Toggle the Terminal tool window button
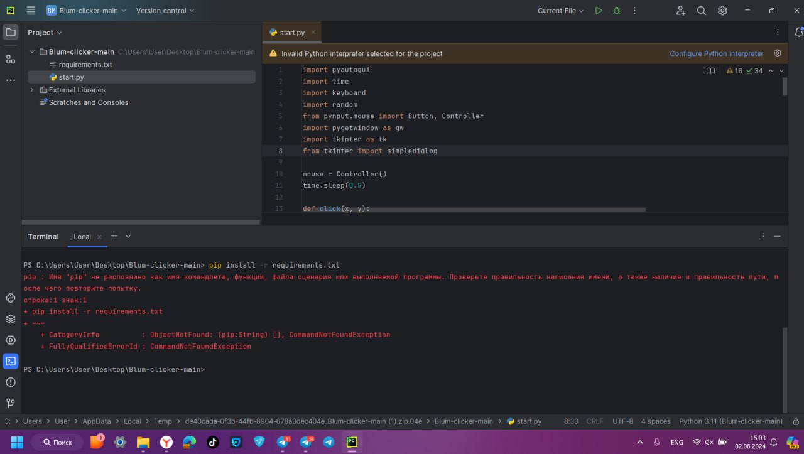This screenshot has height=454, width=804. click(x=11, y=361)
